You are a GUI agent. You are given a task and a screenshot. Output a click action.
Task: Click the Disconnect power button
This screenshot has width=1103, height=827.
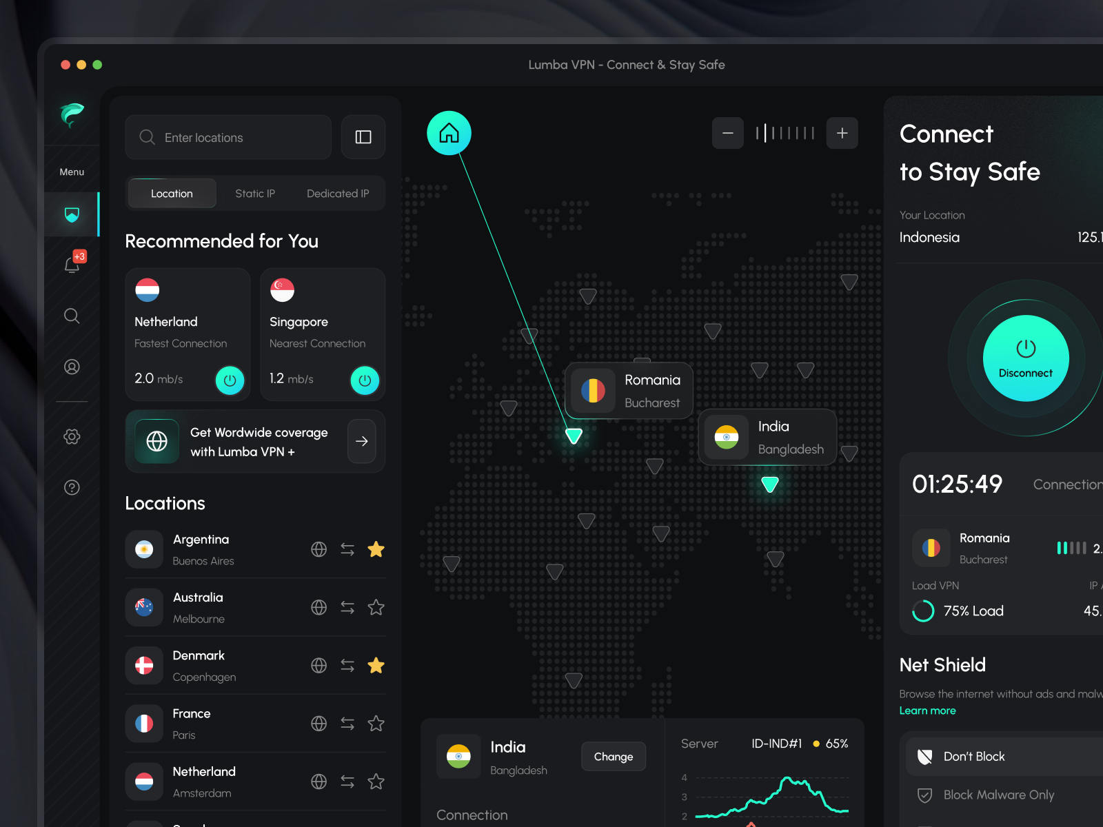(1026, 358)
